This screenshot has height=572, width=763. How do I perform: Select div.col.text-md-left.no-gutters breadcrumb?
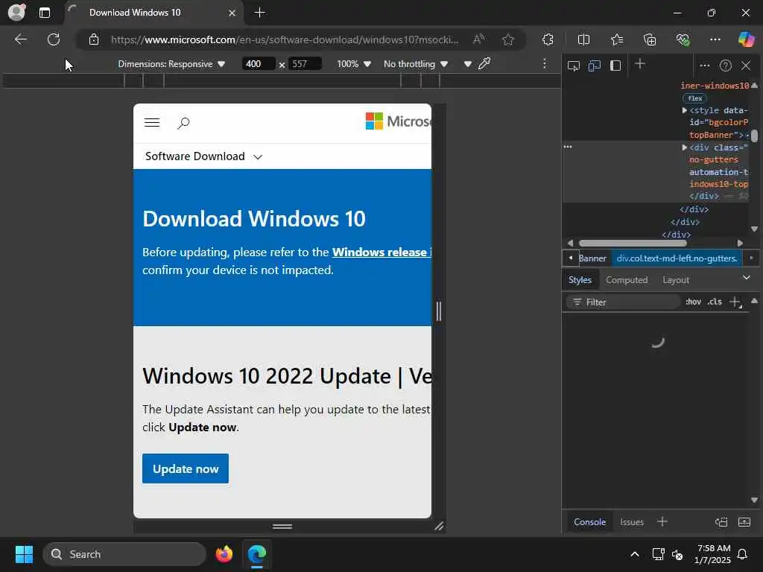(677, 258)
